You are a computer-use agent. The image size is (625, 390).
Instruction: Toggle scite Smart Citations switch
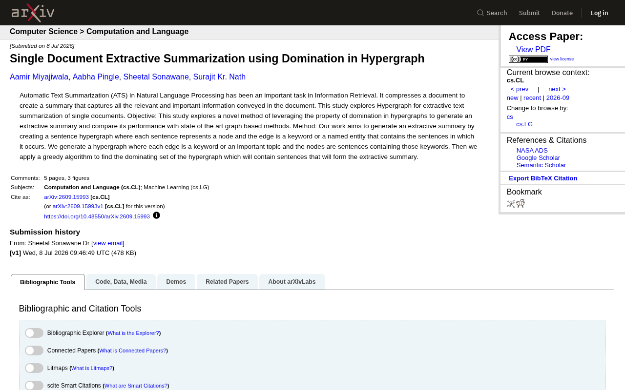pyautogui.click(x=34, y=385)
